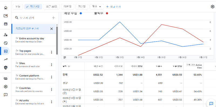Sort by the Date (날짜) column header
This screenshot has width=216, height=107.
(66, 66)
